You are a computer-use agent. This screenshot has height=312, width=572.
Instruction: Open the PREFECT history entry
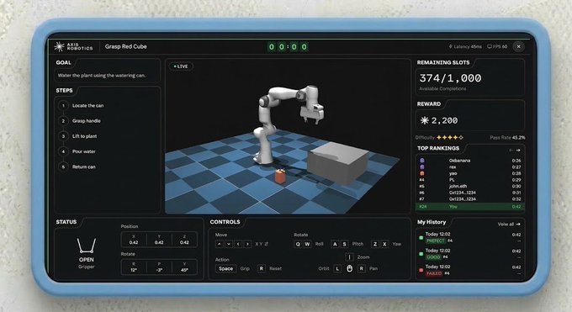tap(470, 237)
